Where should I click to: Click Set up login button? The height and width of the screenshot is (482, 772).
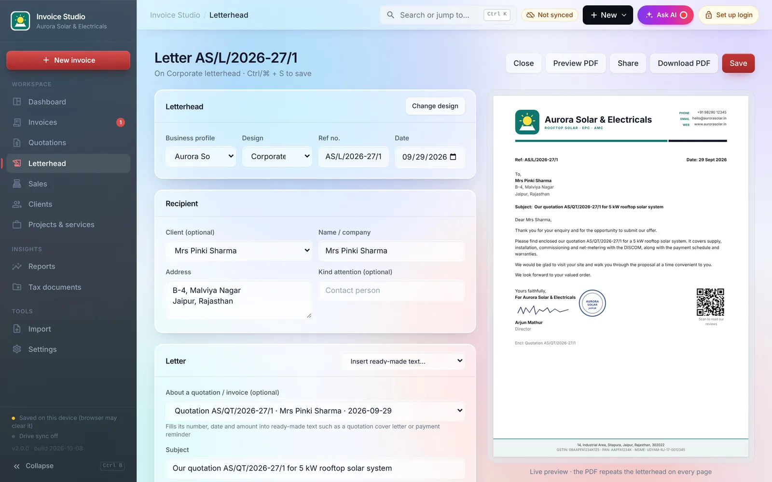click(x=729, y=15)
